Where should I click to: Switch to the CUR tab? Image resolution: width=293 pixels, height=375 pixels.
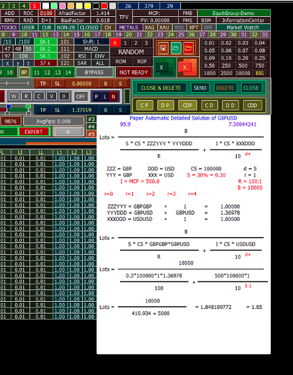(46, 28)
